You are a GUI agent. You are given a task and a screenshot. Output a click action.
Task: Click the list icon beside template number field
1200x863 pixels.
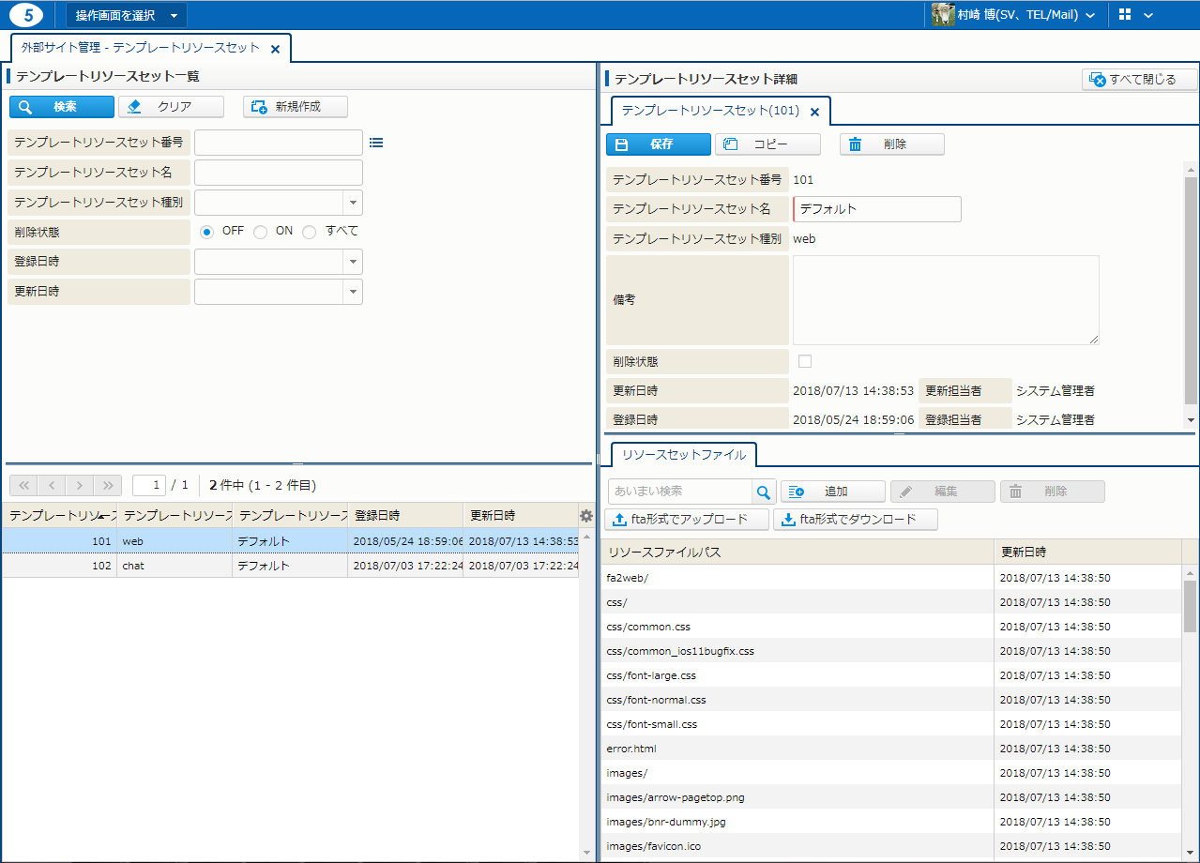376,143
